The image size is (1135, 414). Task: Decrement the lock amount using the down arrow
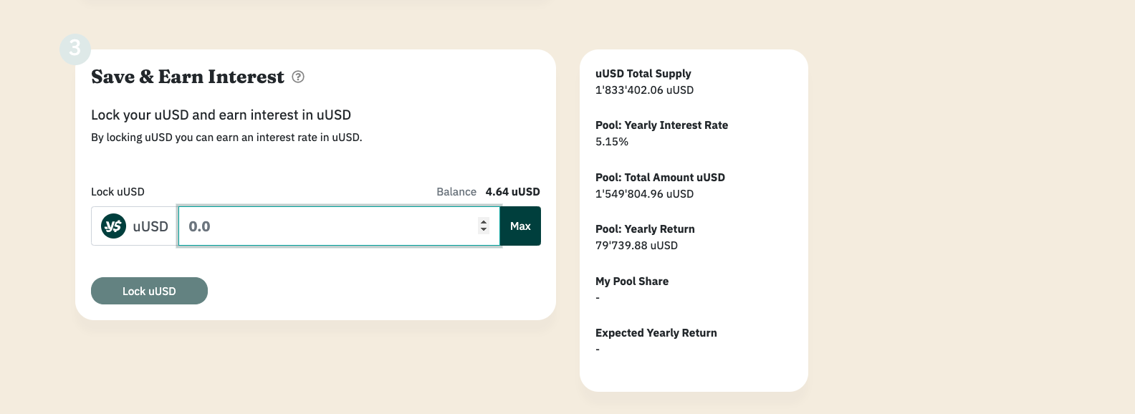pyautogui.click(x=484, y=230)
